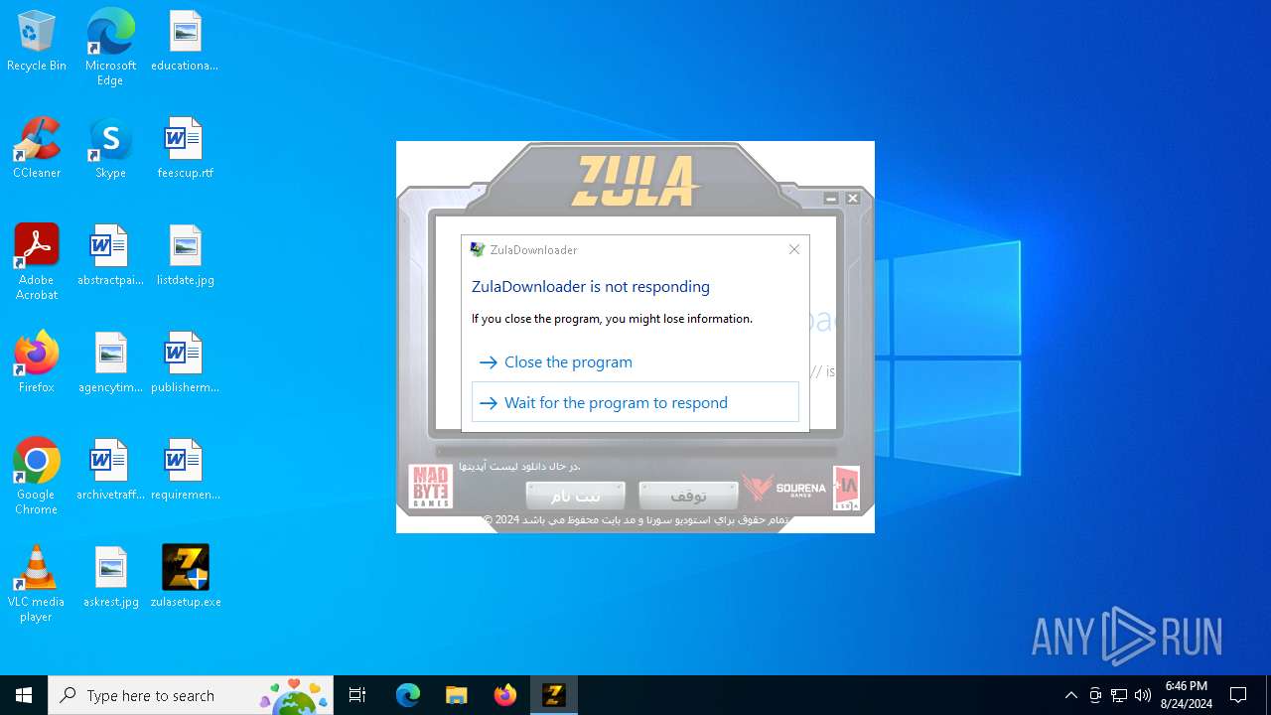Image resolution: width=1271 pixels, height=715 pixels.
Task: Select the Microsoft Edge desktop shortcut
Action: [x=110, y=48]
